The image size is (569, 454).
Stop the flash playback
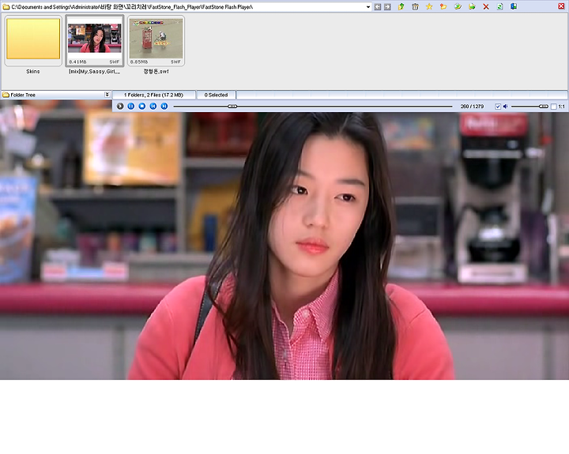coord(142,107)
